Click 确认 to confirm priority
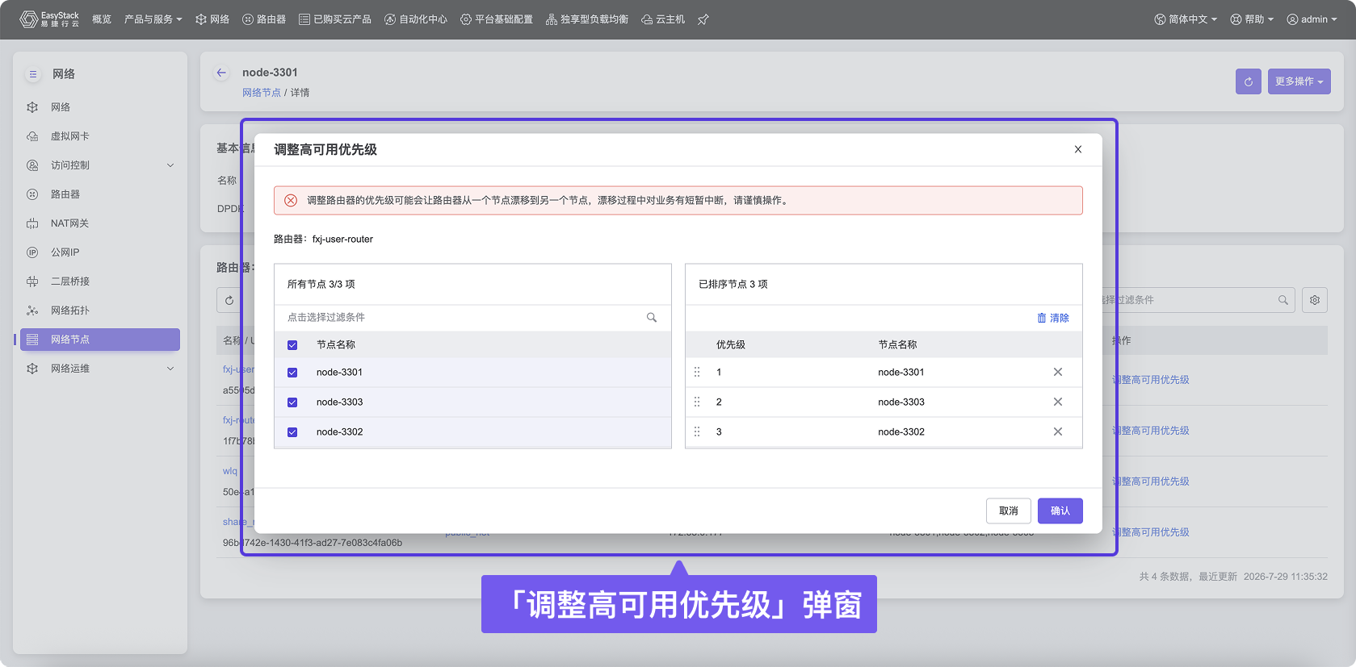This screenshot has width=1356, height=667. coord(1060,511)
